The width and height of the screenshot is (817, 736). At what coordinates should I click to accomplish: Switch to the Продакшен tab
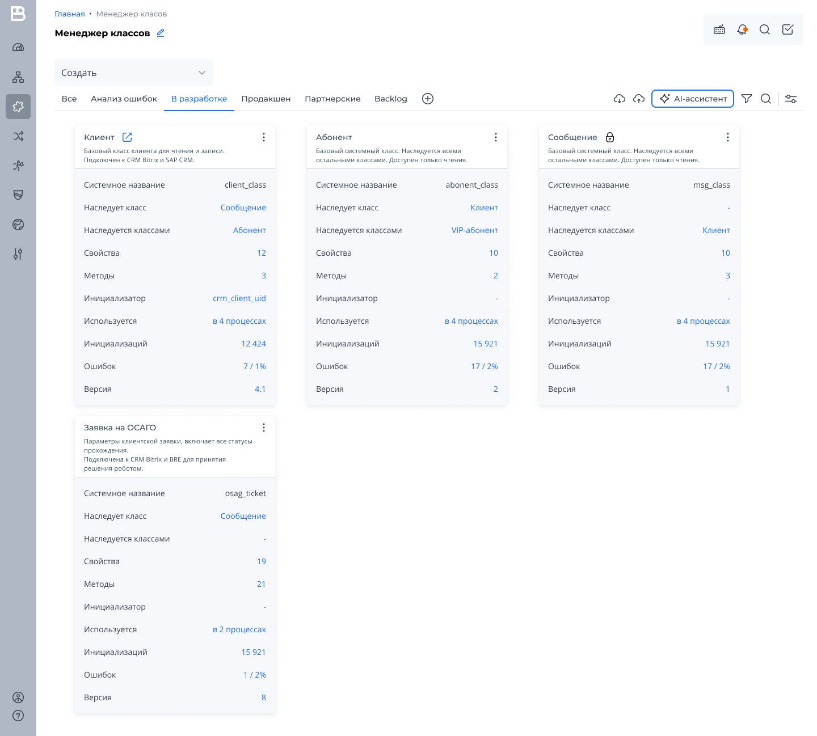pos(266,99)
